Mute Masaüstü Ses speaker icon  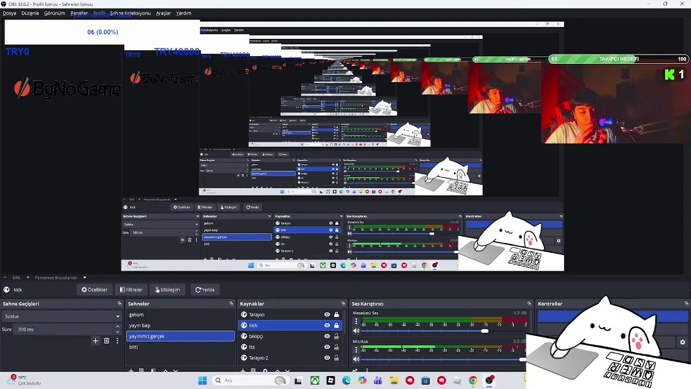point(356,331)
